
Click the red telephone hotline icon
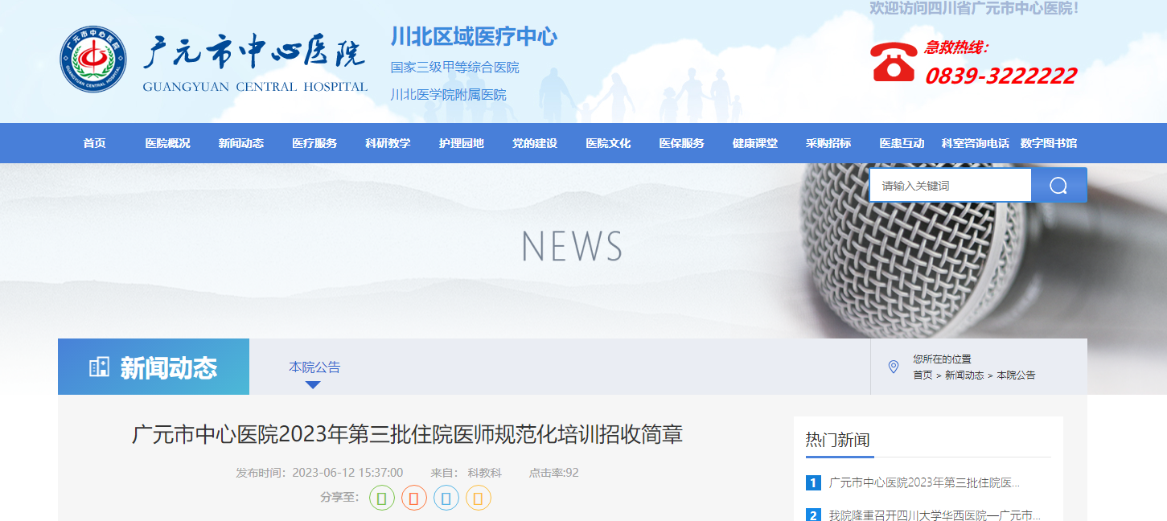pyautogui.click(x=893, y=62)
